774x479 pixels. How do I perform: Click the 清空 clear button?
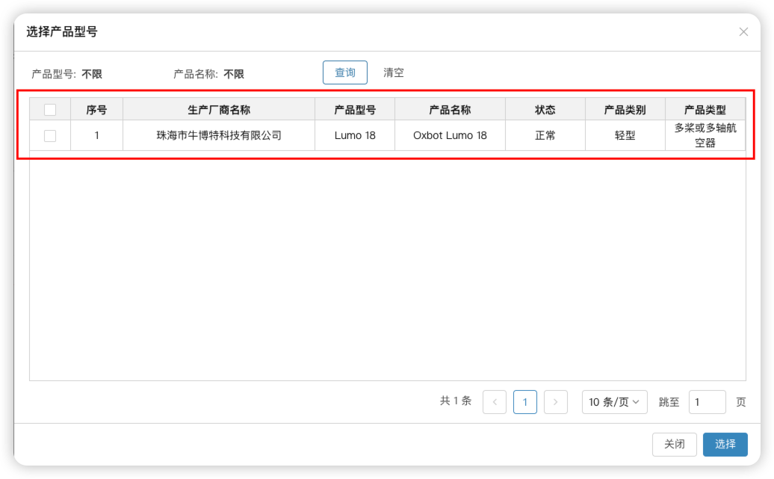pyautogui.click(x=394, y=72)
